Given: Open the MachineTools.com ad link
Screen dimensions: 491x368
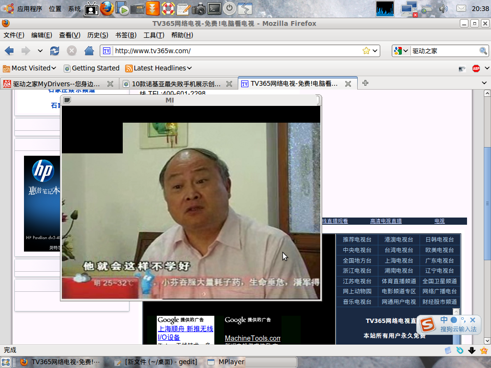Looking at the screenshot, I should [253, 338].
